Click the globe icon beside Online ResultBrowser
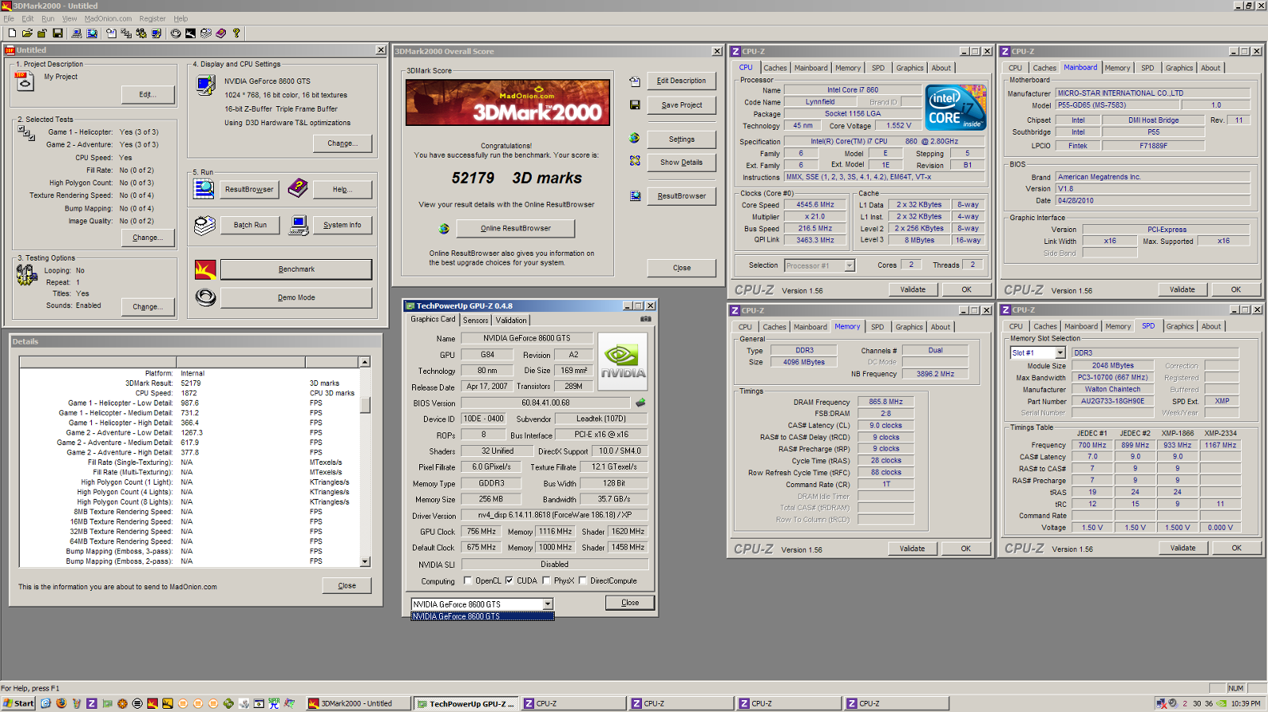 coord(444,228)
